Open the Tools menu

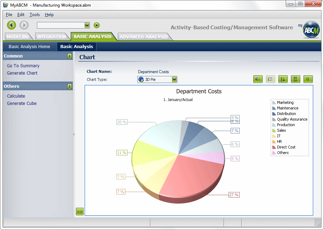point(34,15)
